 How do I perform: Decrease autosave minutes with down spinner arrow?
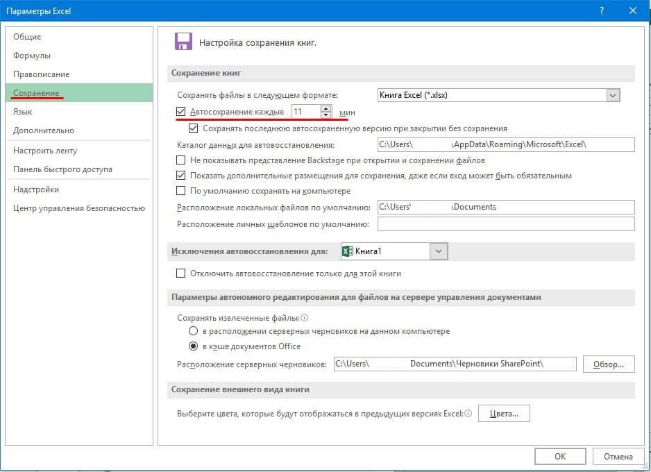tap(326, 115)
